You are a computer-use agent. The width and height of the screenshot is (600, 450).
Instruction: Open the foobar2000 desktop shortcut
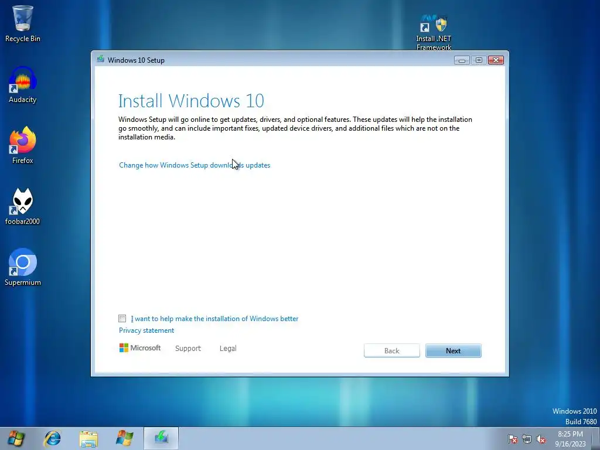point(23,207)
